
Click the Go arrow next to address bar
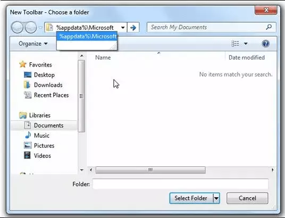click(x=133, y=28)
